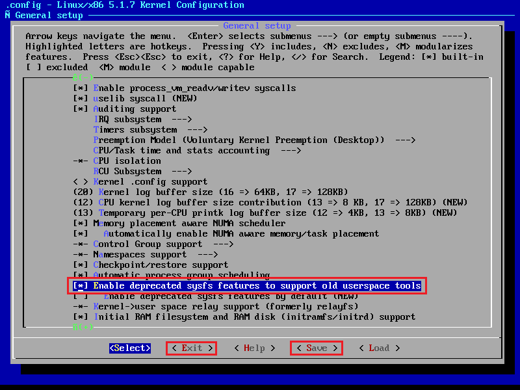Open Timers subsystem submenu
Image resolution: width=520 pixels, height=390 pixels.
pos(151,129)
